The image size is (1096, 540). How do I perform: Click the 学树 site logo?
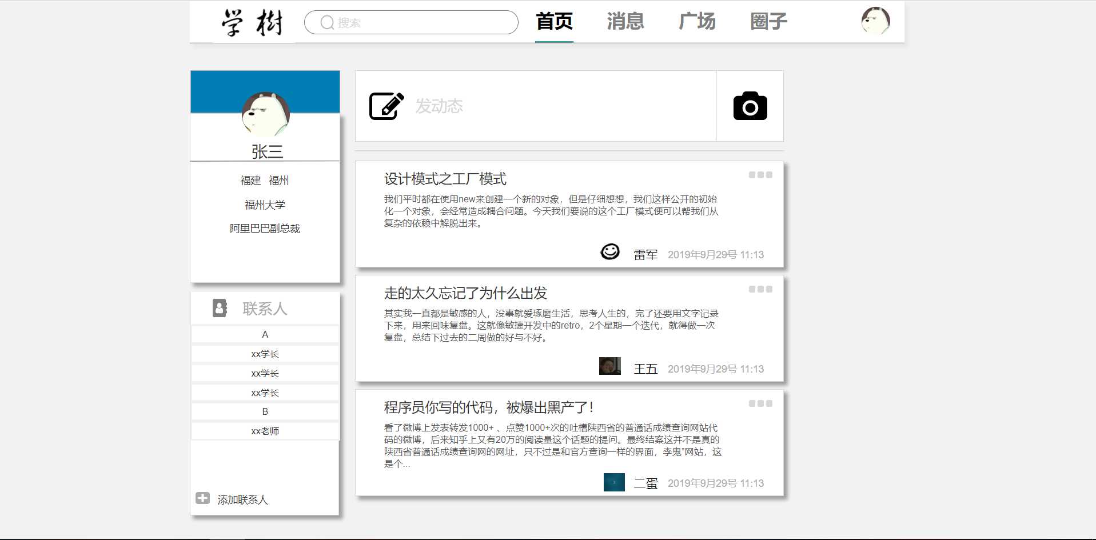252,23
